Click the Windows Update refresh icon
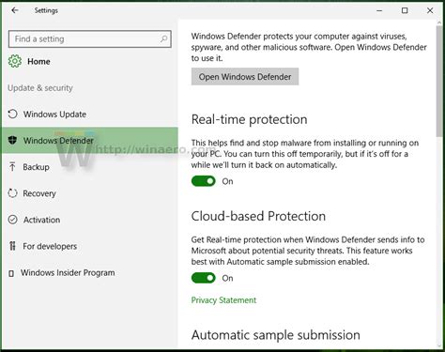Viewport: 445px width, 352px height. (x=12, y=114)
